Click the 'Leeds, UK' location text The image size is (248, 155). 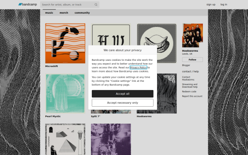click(x=187, y=54)
